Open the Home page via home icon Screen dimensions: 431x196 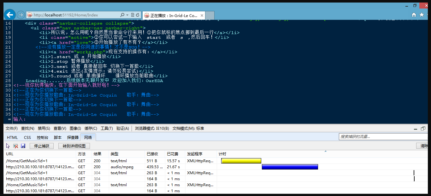pos(413,15)
